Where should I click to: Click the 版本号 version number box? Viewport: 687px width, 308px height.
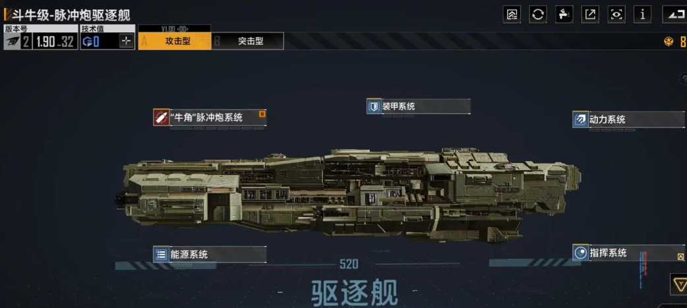[41, 37]
